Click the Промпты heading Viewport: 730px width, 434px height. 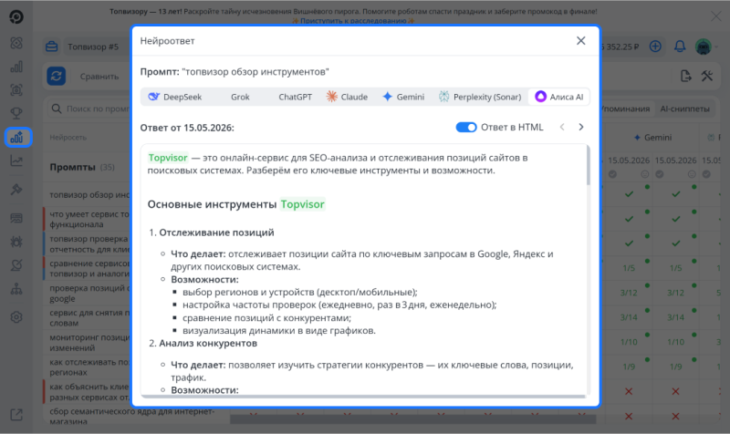(73, 167)
